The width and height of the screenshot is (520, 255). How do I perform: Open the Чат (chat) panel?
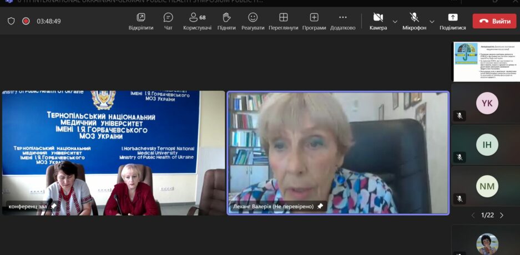point(168,21)
